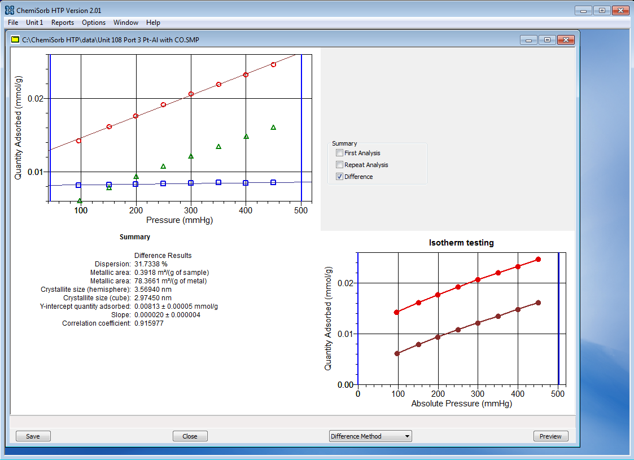Image resolution: width=634 pixels, height=460 pixels.
Task: Open the Difference Method dropdown
Action: point(370,436)
